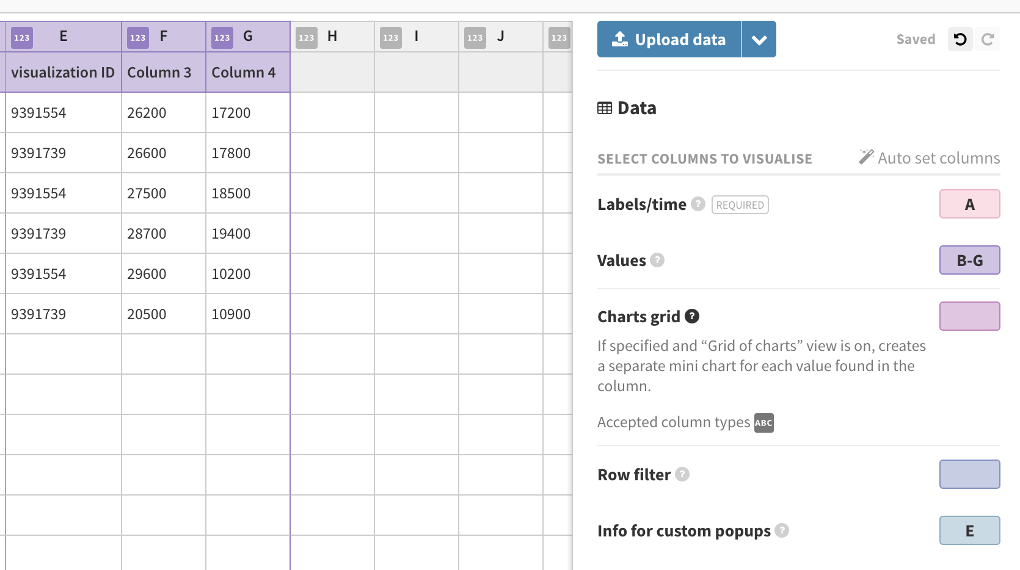Click the E selector for Info for custom popups

pyautogui.click(x=969, y=530)
